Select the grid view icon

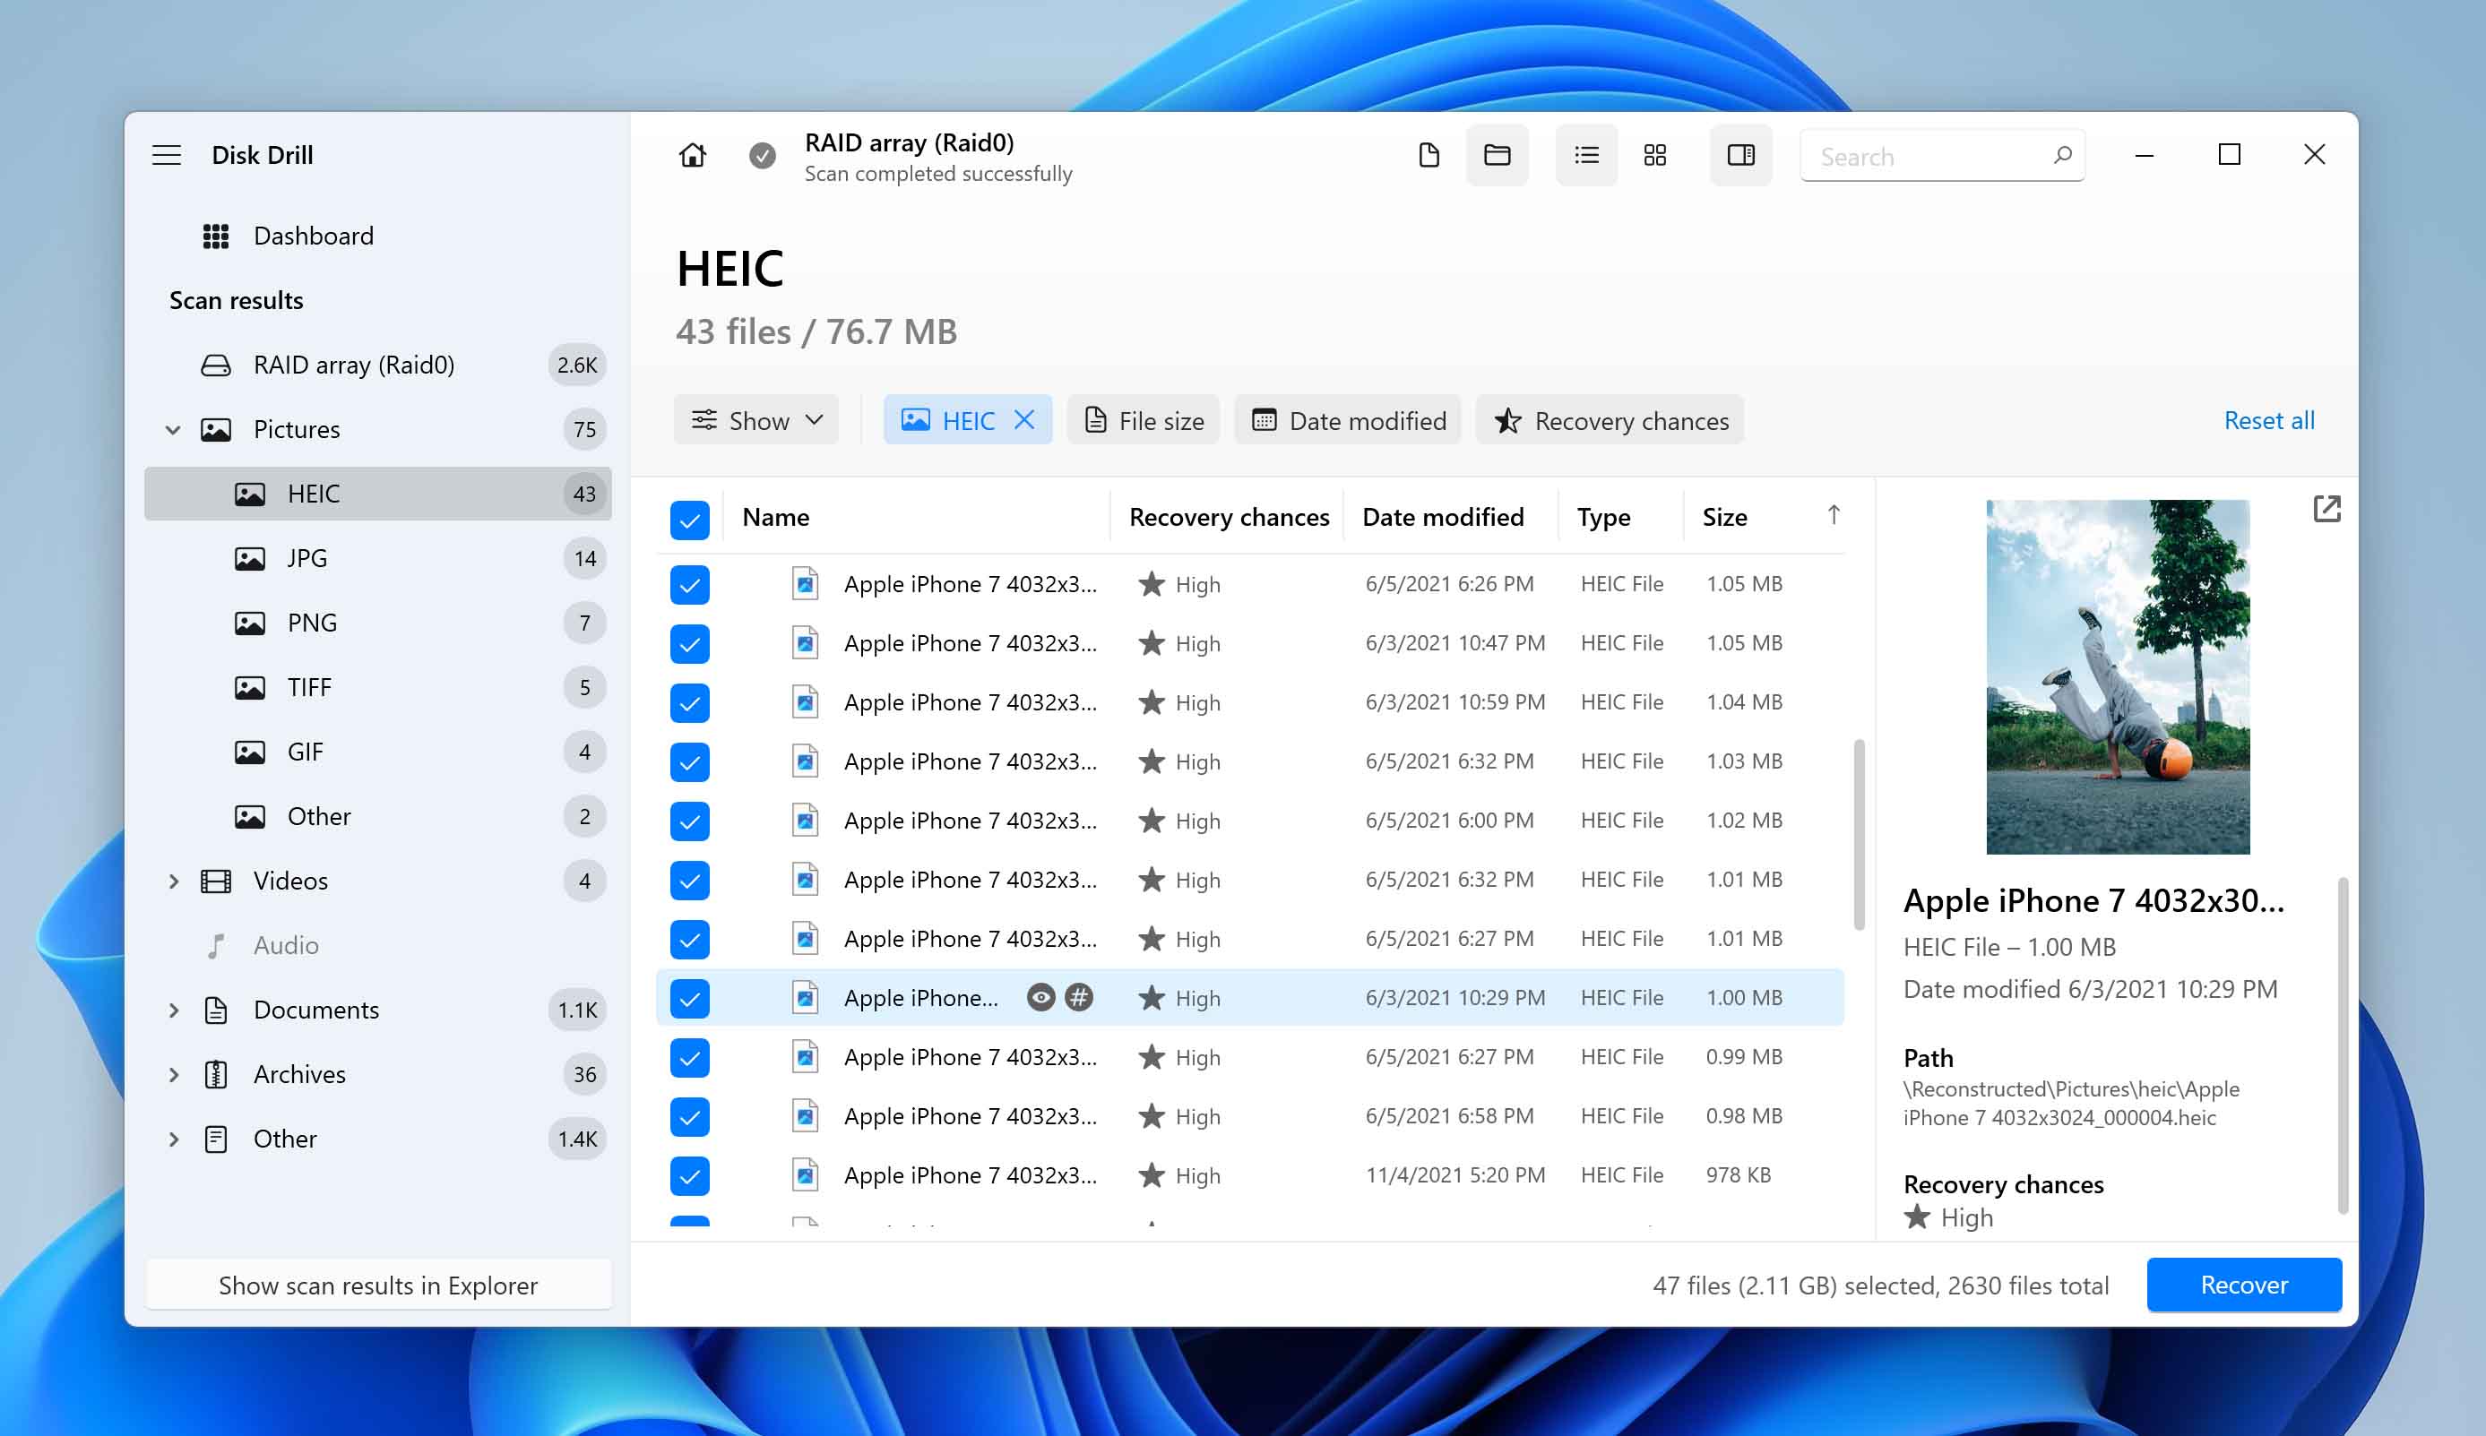[1653, 158]
